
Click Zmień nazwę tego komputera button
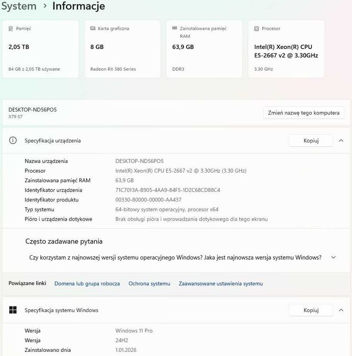point(304,113)
